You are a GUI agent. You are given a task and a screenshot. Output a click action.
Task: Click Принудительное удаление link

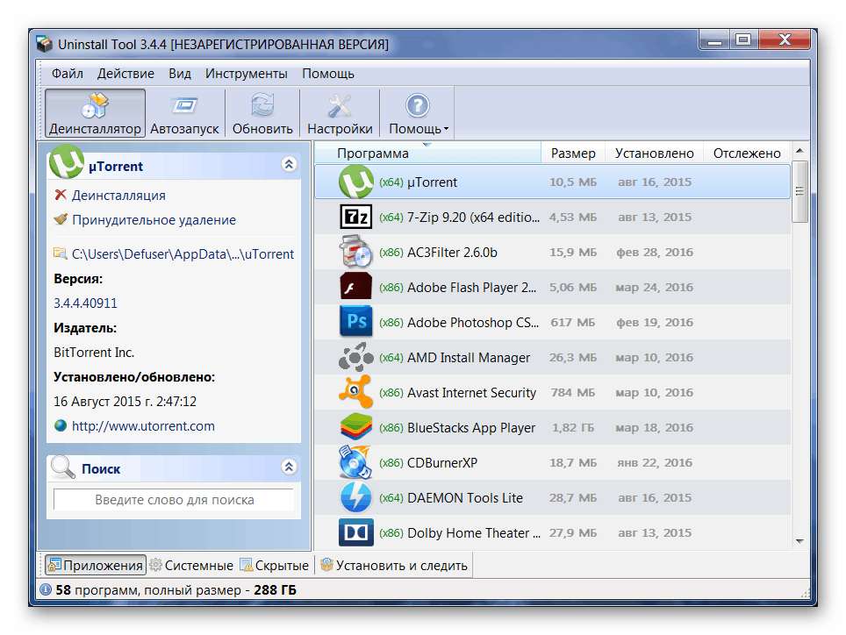click(x=154, y=220)
